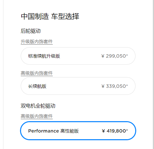Select the 标准续航升级版 model option
This screenshot has height=149, width=154.
pyautogui.click(x=78, y=56)
